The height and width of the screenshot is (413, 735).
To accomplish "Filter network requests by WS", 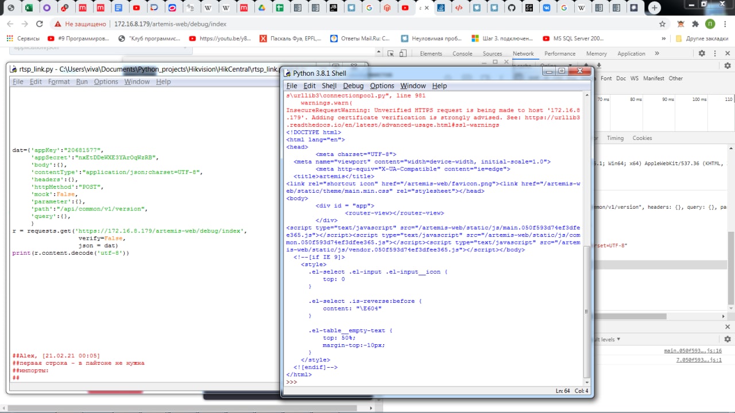I will tap(634, 78).
